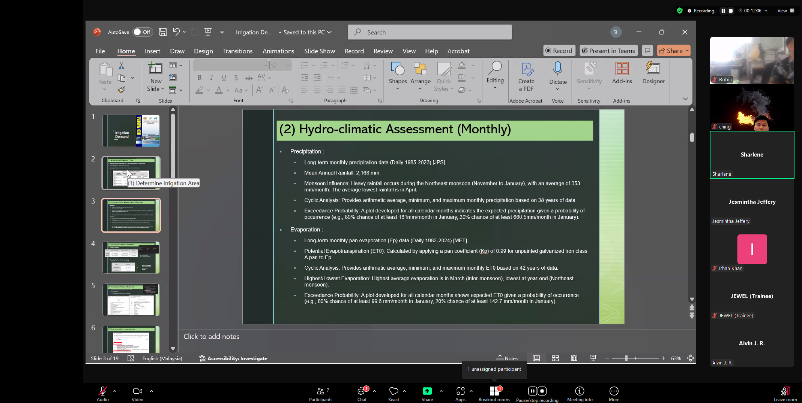Click the Normal view icon
This screenshot has width=802, height=403.
[x=536, y=358]
